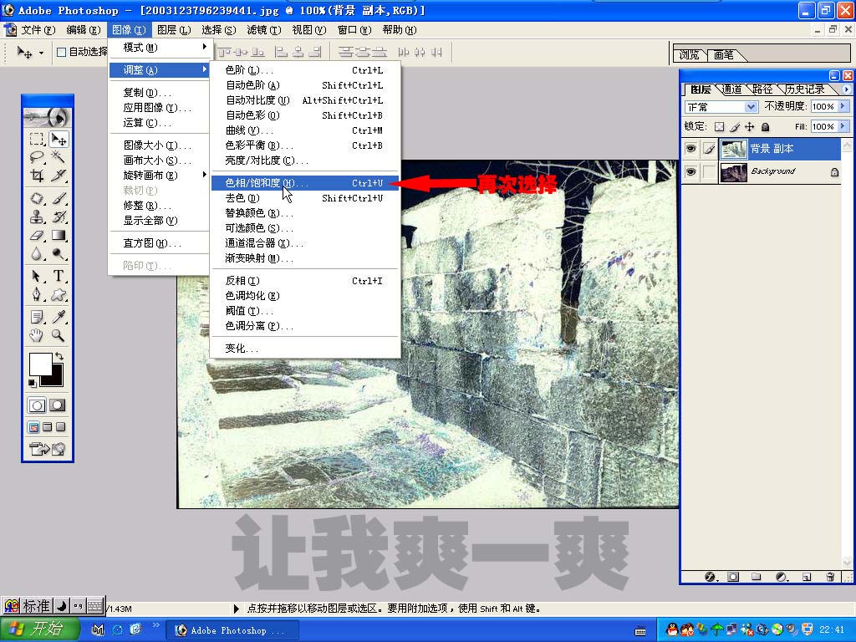Choose the Eyedropper tool
This screenshot has height=642, width=856.
pyautogui.click(x=59, y=317)
